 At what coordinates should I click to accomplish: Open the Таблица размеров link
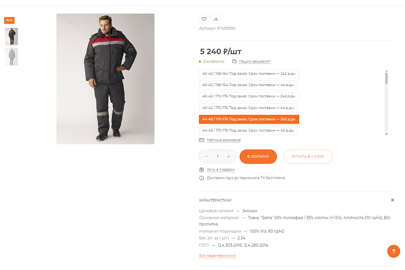(223, 140)
